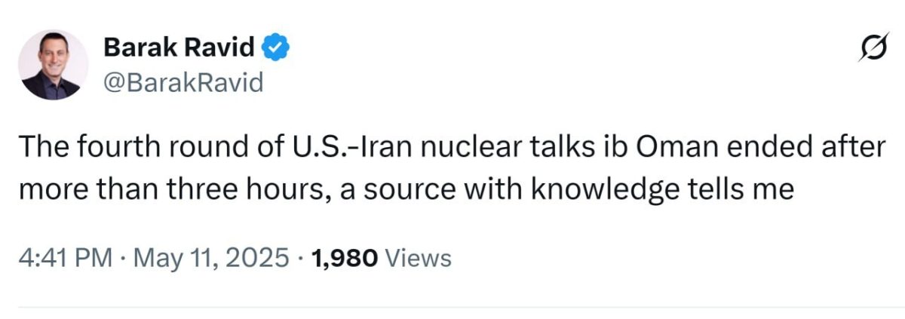Click the "4:41 PM" timestamp

[65, 259]
